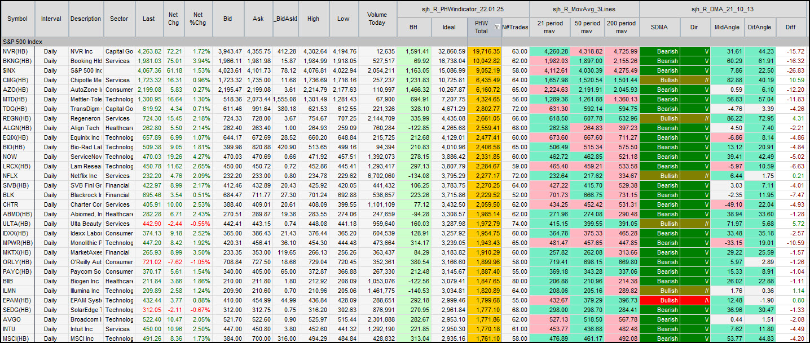
Task: Click the Bid column header
Action: [227, 19]
